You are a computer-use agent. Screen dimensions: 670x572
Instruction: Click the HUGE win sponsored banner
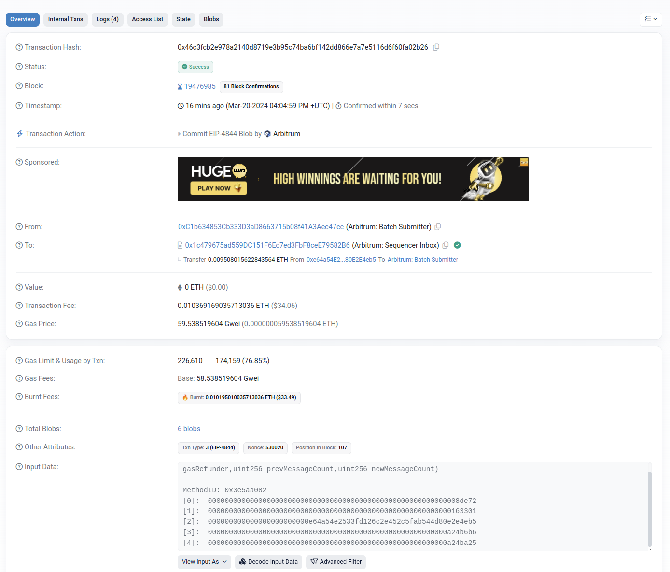tap(353, 179)
